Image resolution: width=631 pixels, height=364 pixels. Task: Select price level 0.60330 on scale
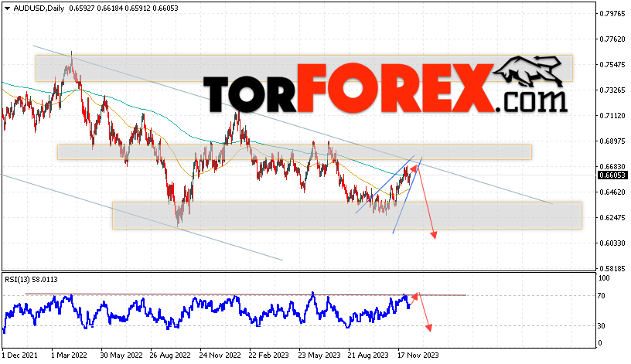click(x=612, y=243)
